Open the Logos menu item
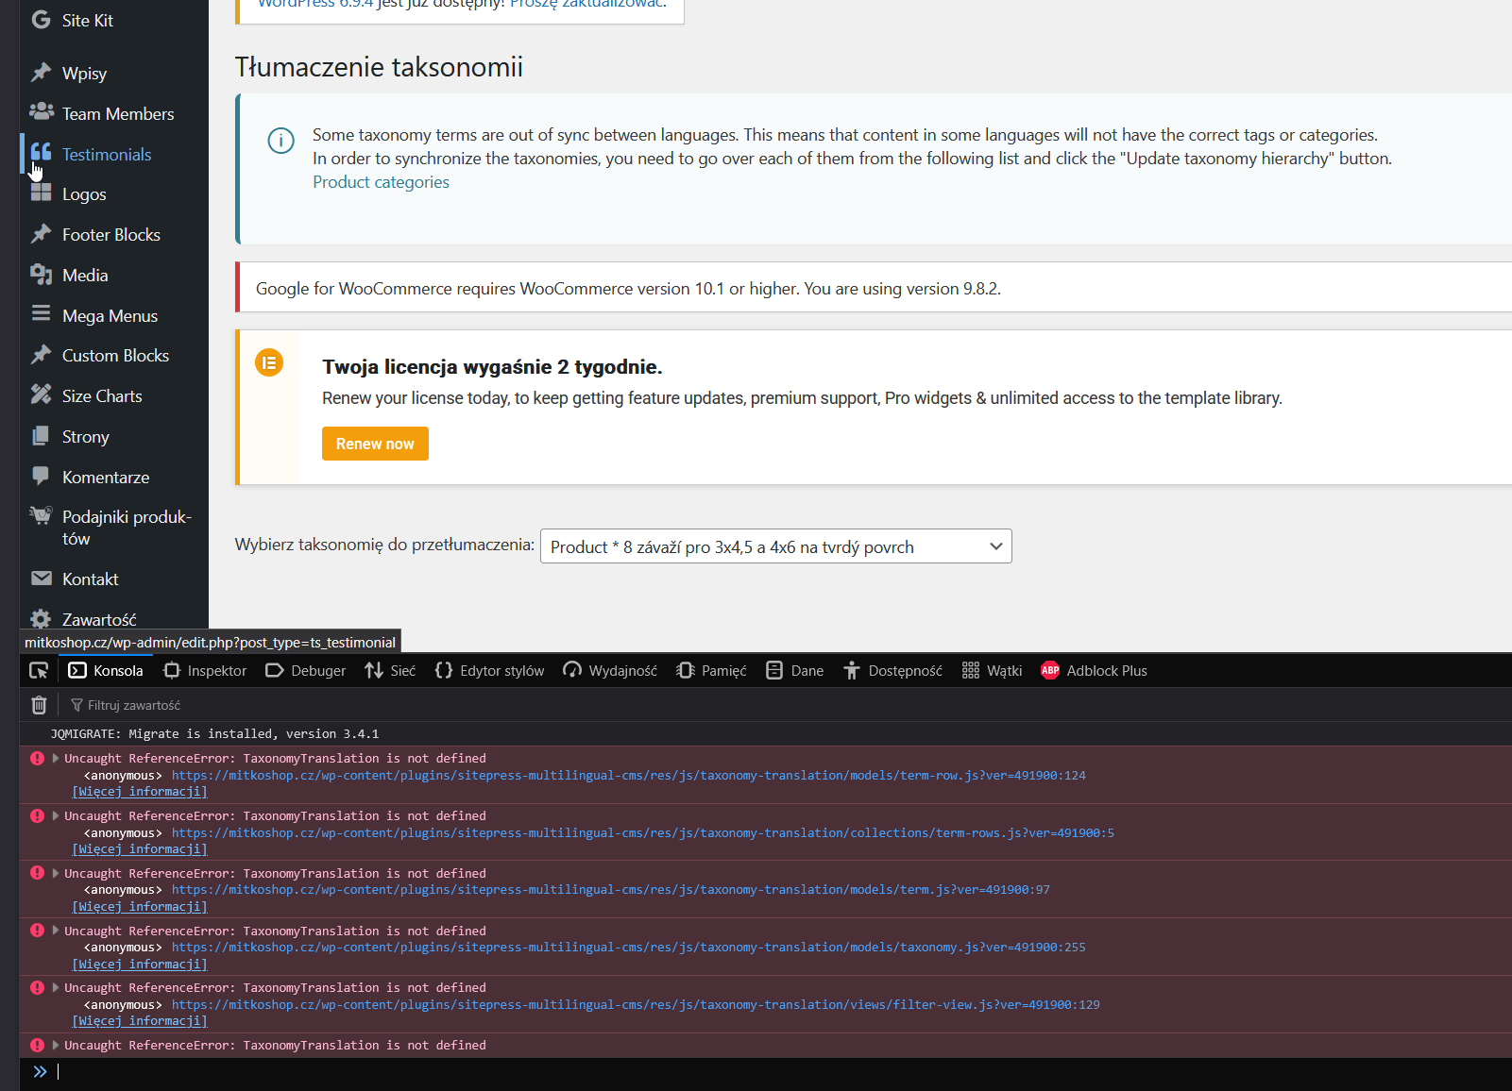The image size is (1512, 1091). tap(84, 193)
